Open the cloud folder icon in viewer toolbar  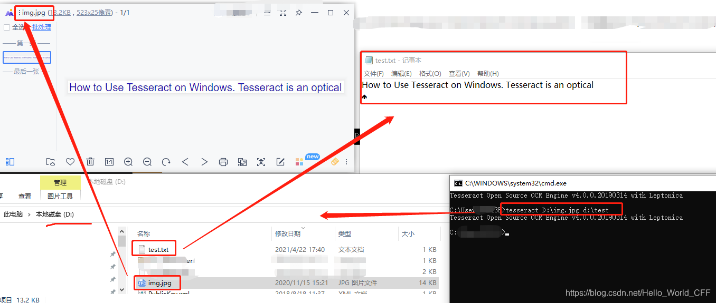(50, 162)
